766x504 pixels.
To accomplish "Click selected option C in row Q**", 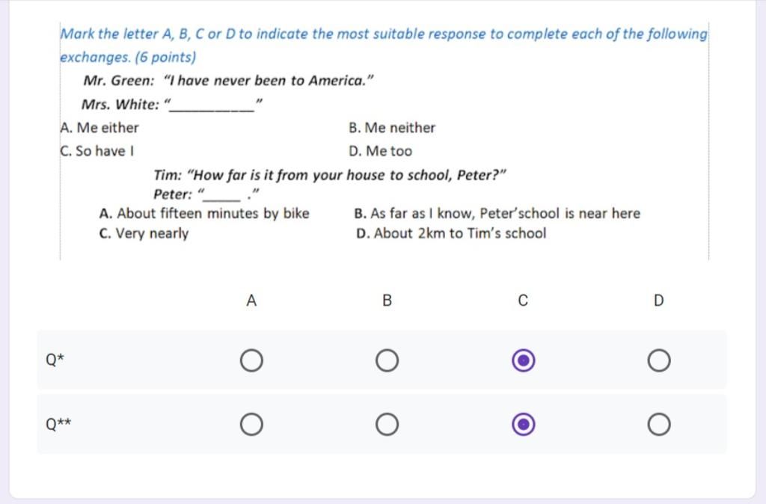I will tap(523, 425).
